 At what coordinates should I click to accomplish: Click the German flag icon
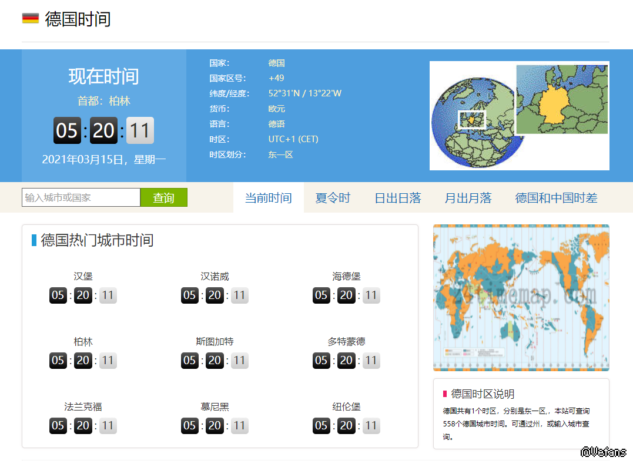31,18
